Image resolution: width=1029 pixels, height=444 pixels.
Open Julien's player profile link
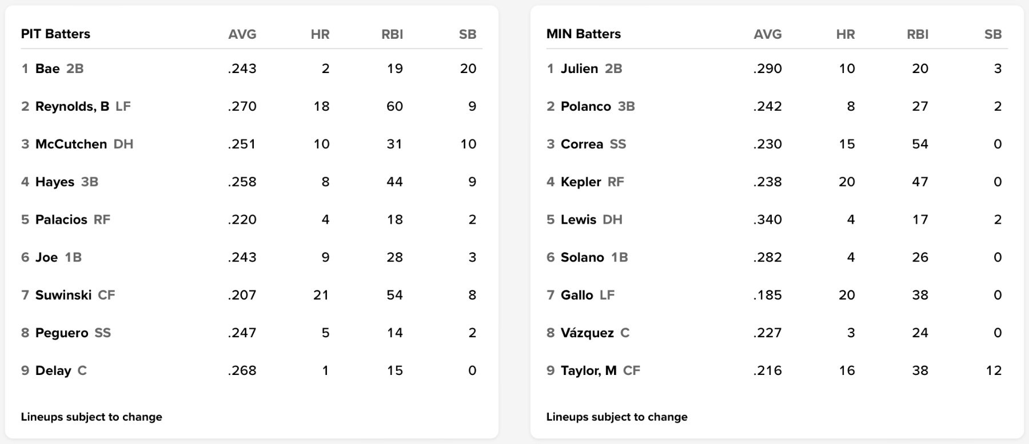pyautogui.click(x=579, y=68)
